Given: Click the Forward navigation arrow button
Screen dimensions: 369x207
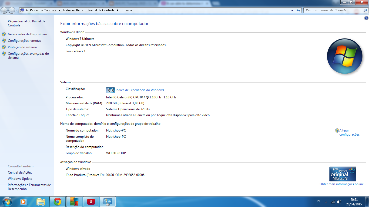Looking at the screenshot, I should tap(12, 10).
